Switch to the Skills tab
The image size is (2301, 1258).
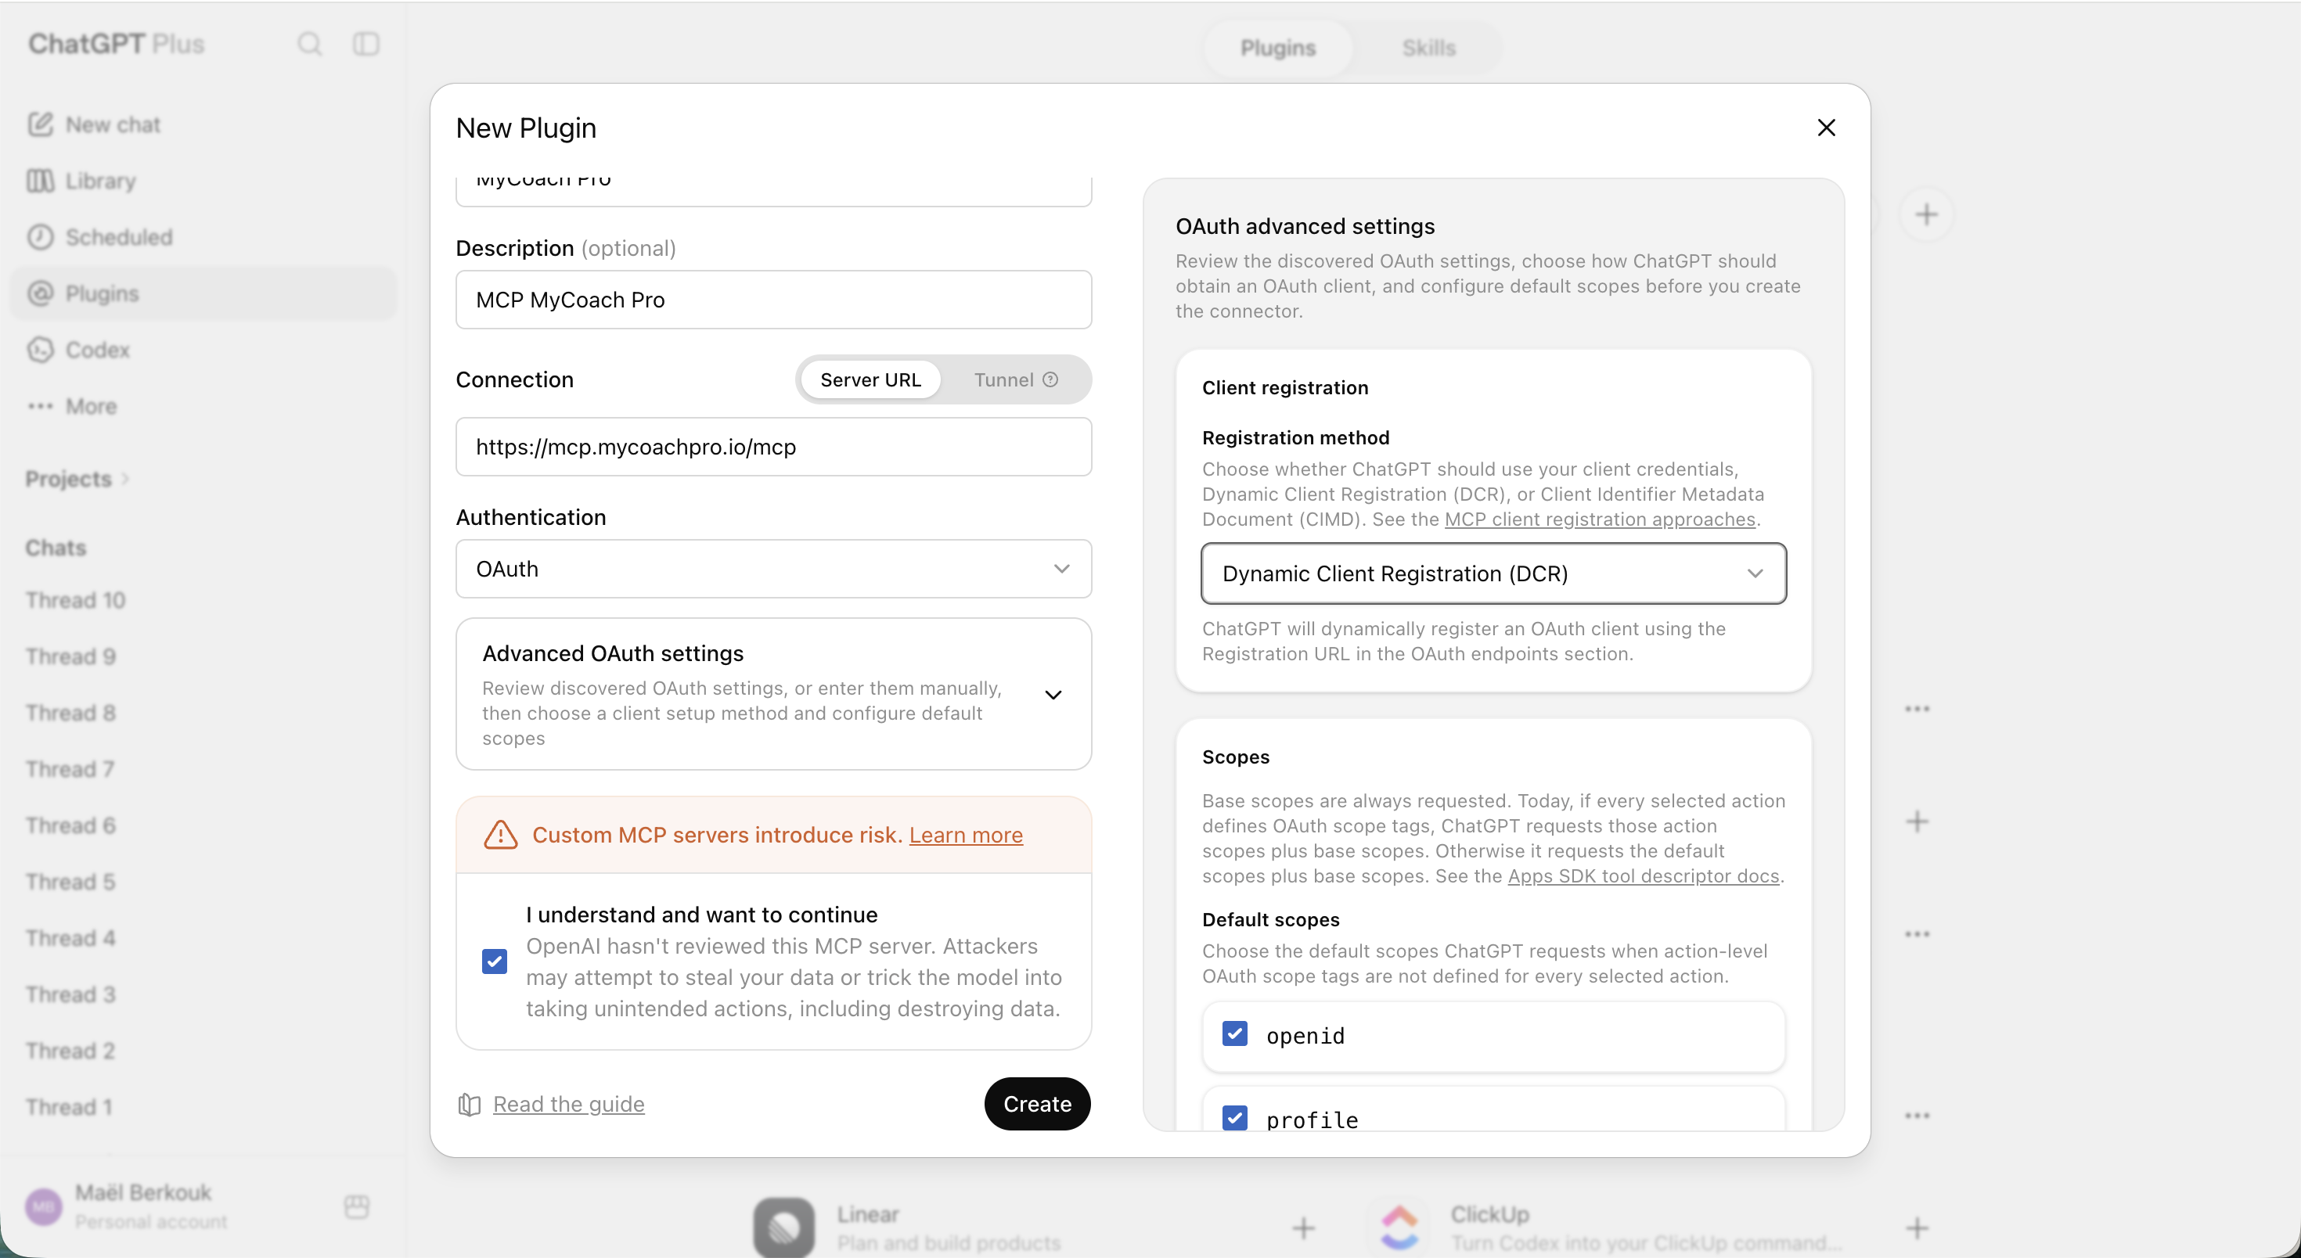click(x=1428, y=47)
